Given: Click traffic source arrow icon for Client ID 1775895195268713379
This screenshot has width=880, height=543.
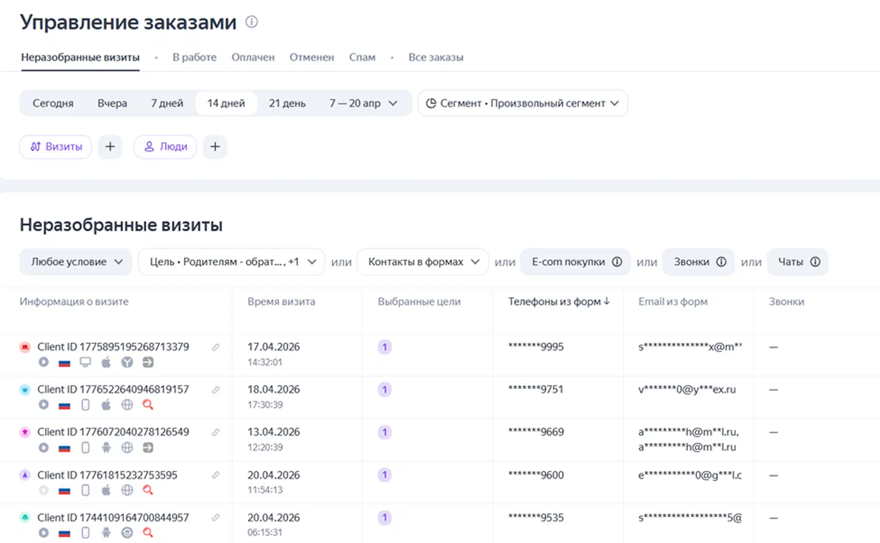Looking at the screenshot, I should click(x=148, y=362).
